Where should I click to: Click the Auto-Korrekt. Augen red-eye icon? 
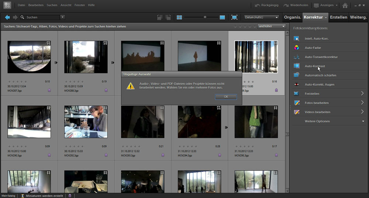(x=297, y=84)
